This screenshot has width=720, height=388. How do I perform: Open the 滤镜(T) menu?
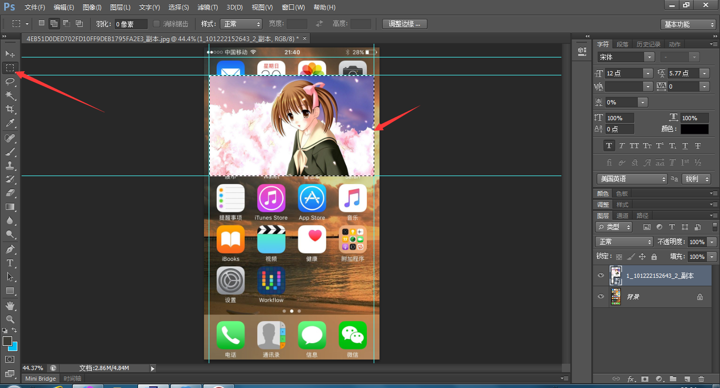point(208,7)
